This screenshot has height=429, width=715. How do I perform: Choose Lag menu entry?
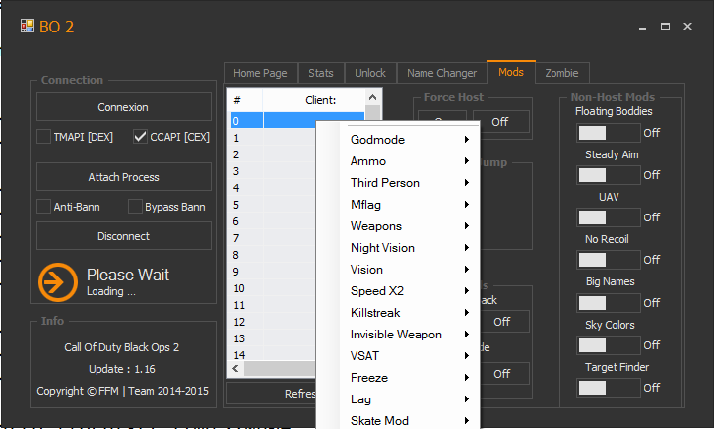point(410,399)
